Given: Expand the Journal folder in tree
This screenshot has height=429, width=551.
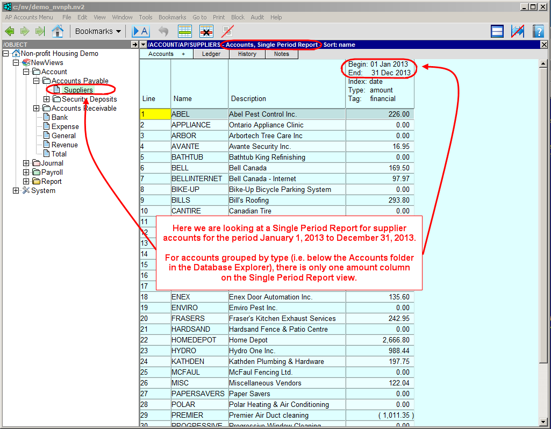Looking at the screenshot, I should 26,163.
